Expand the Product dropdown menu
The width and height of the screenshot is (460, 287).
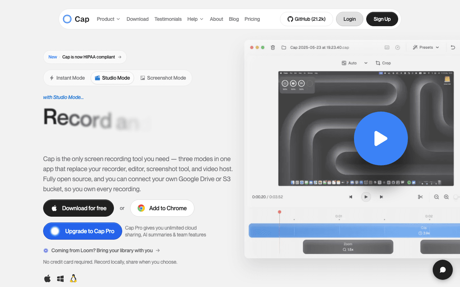108,19
